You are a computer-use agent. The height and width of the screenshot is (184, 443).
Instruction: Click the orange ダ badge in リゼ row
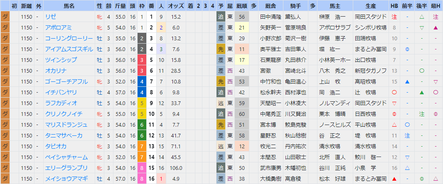[x=5, y=17]
